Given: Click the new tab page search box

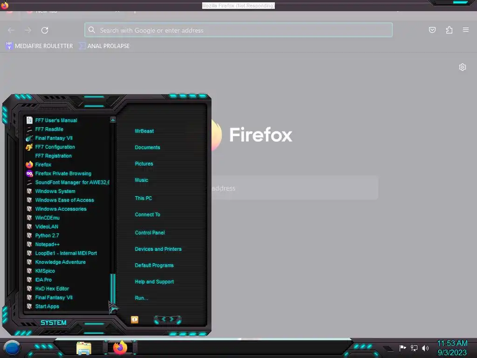Looking at the screenshot, I should click(294, 188).
